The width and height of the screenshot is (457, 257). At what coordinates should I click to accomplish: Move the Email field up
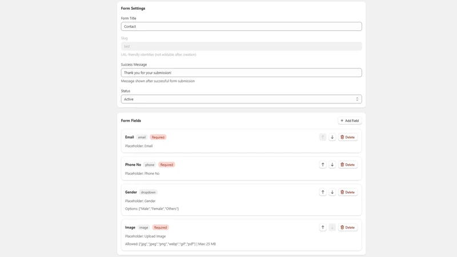(323, 137)
